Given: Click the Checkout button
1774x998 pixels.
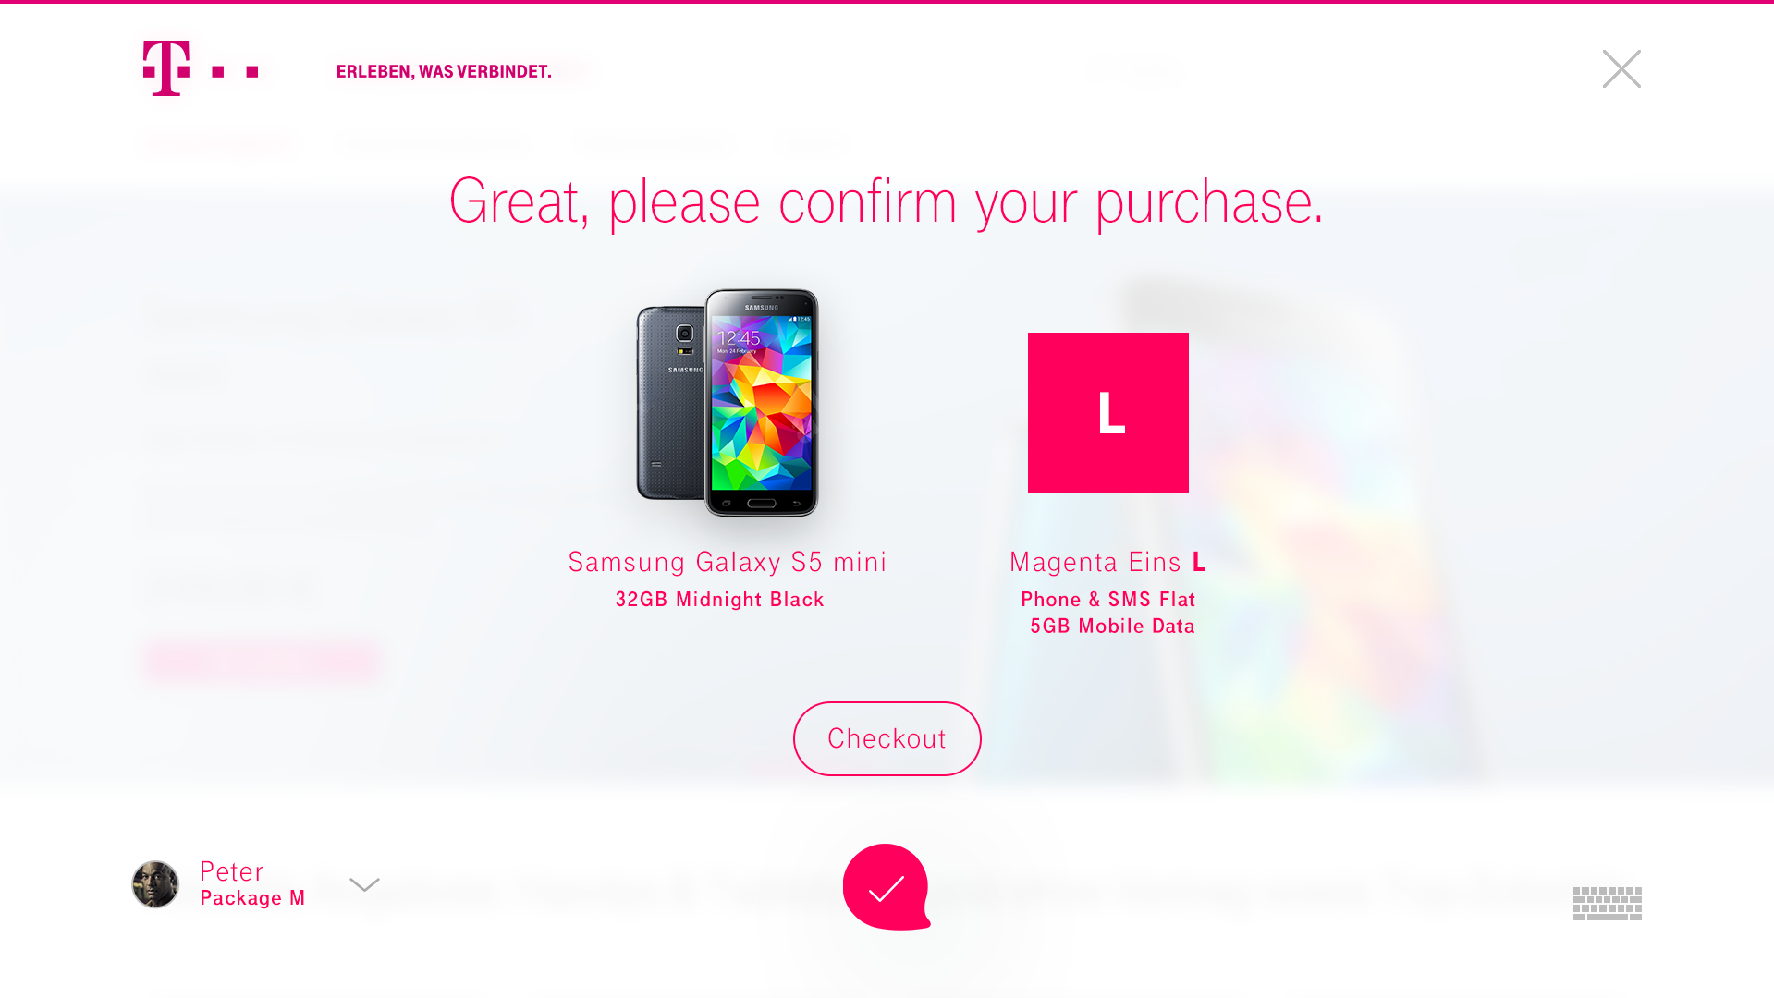Looking at the screenshot, I should 887,738.
